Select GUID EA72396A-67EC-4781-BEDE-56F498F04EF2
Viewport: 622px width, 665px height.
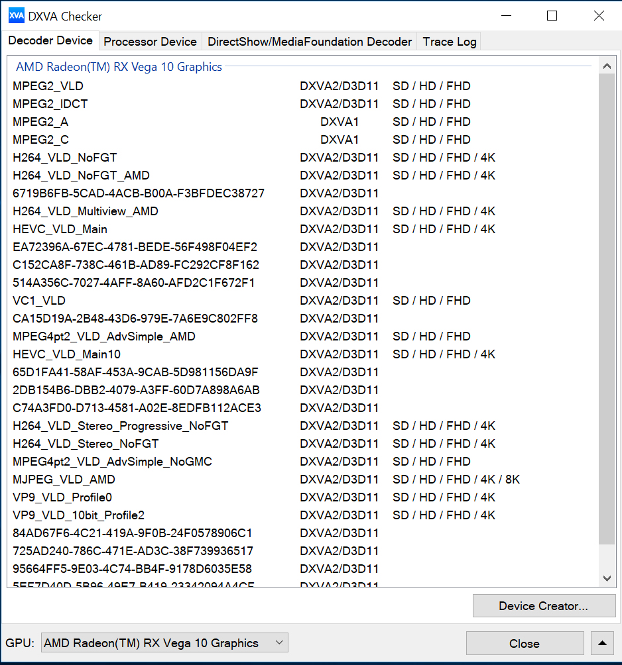pyautogui.click(x=302, y=247)
